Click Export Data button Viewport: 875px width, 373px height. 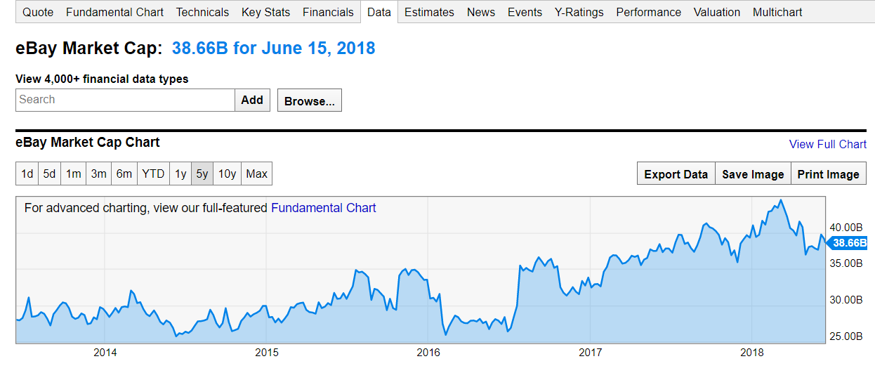676,174
